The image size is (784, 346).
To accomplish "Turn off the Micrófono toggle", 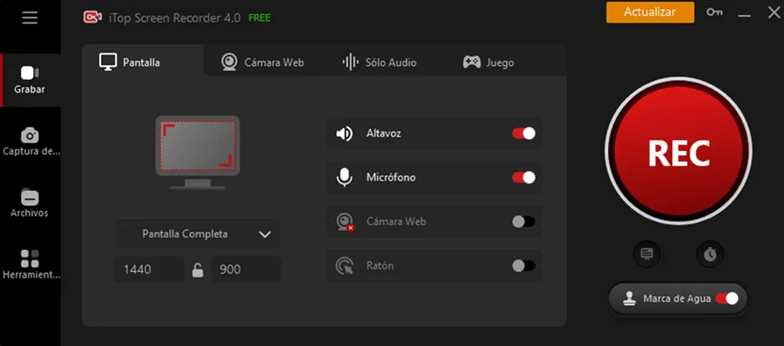I will [x=524, y=178].
